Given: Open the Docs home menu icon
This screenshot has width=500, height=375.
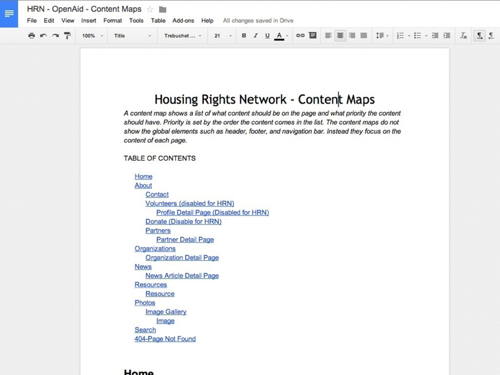Looking at the screenshot, I should 9,14.
